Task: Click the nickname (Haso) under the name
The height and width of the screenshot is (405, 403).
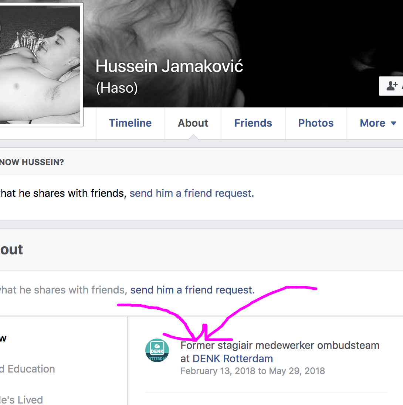Action: pyautogui.click(x=117, y=88)
